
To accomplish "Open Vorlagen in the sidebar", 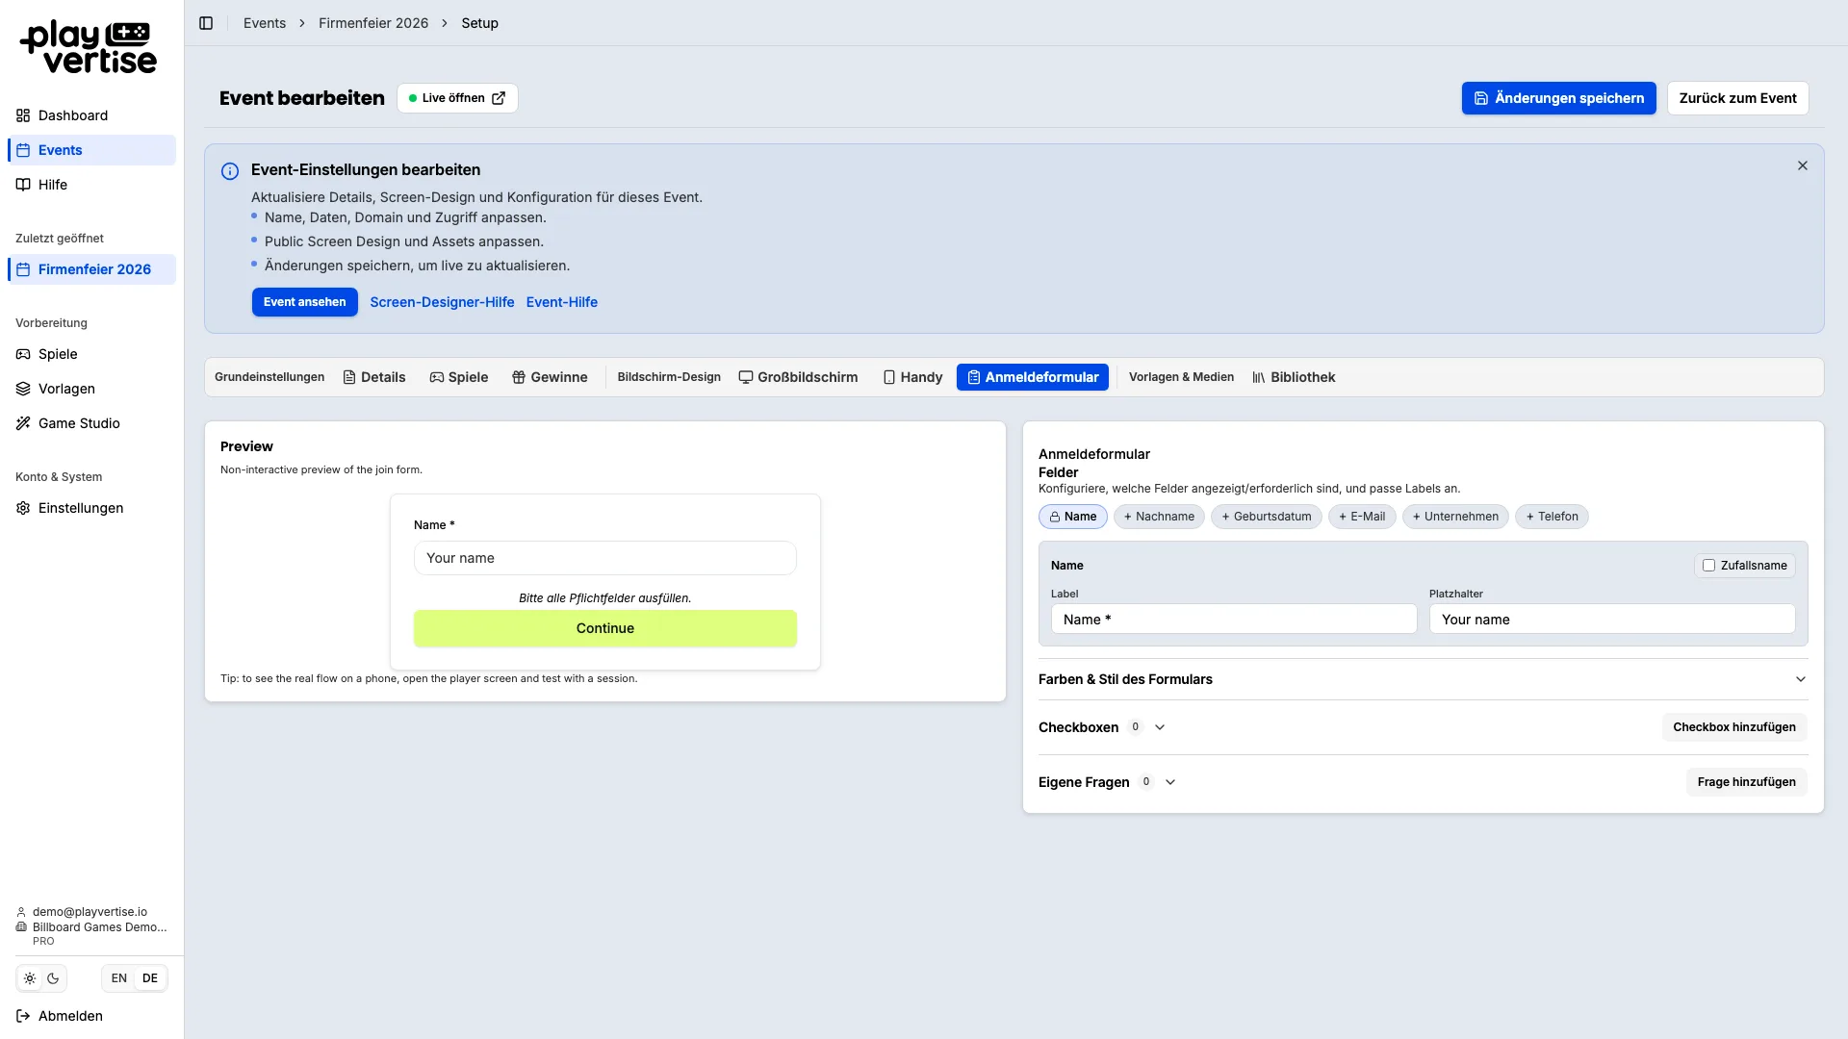I will 91,389.
